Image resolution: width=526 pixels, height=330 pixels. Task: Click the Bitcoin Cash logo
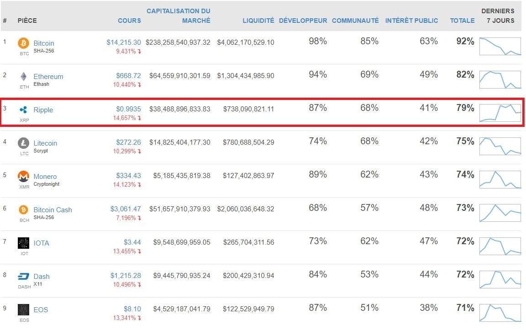click(x=23, y=210)
